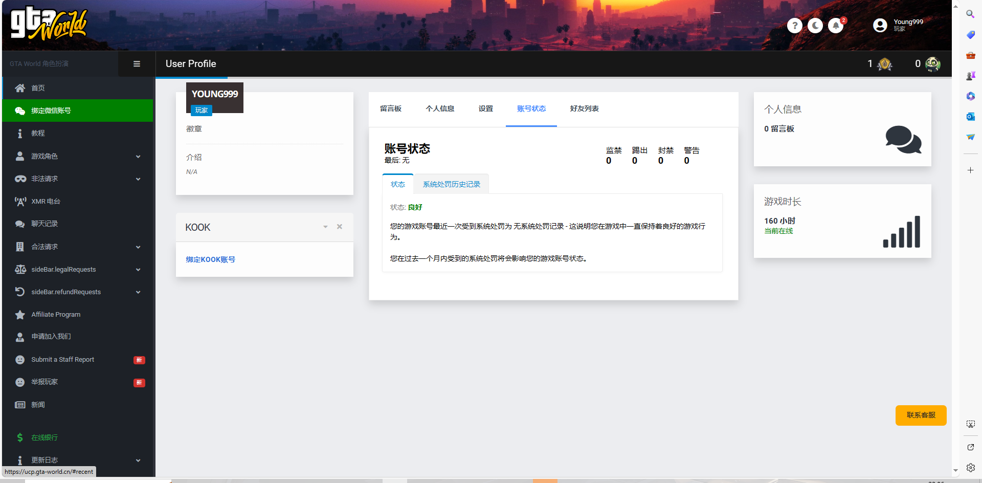The image size is (982, 483).
Task: Click the 玩家 badge under YOUNG999
Action: [x=202, y=110]
